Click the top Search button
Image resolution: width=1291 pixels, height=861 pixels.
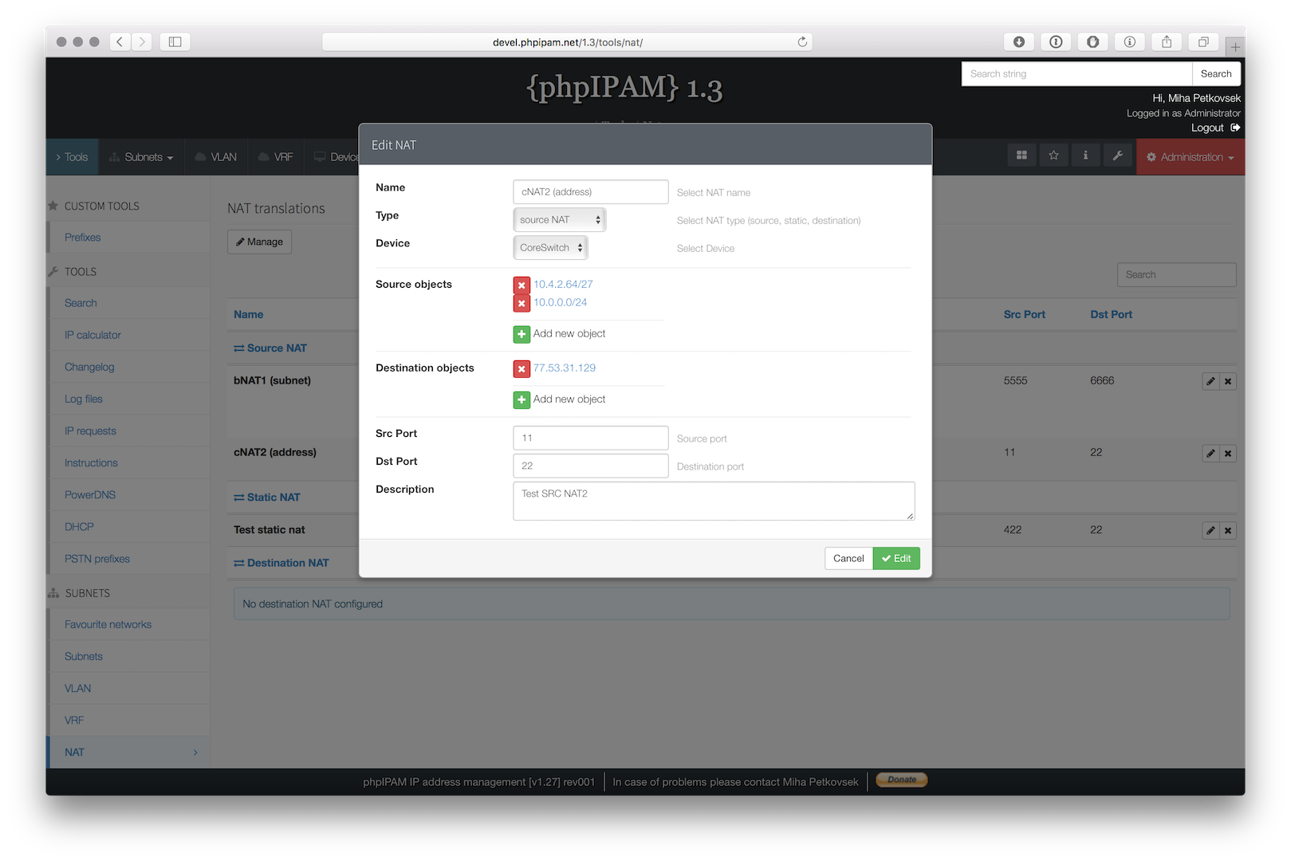coord(1216,73)
